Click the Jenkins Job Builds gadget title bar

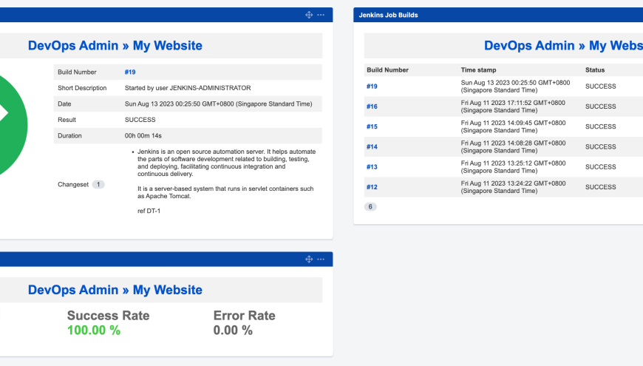coord(498,15)
